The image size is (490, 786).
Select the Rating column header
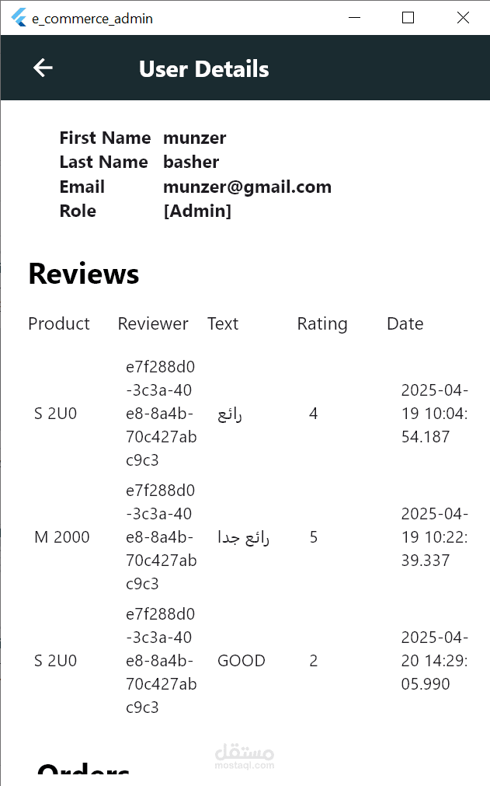point(322,324)
